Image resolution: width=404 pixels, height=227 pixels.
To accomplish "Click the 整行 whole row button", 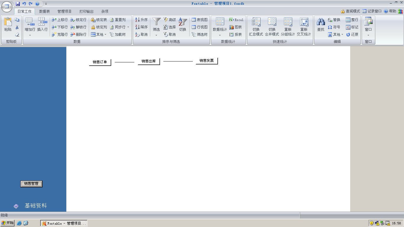I will click(352, 20).
